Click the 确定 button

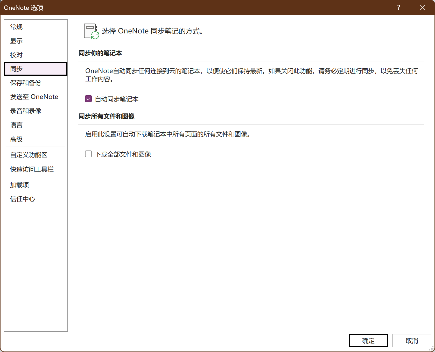point(368,341)
